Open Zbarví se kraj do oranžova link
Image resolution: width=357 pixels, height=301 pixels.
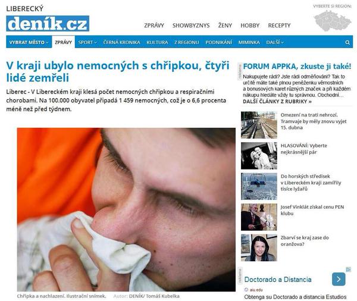tap(305, 241)
